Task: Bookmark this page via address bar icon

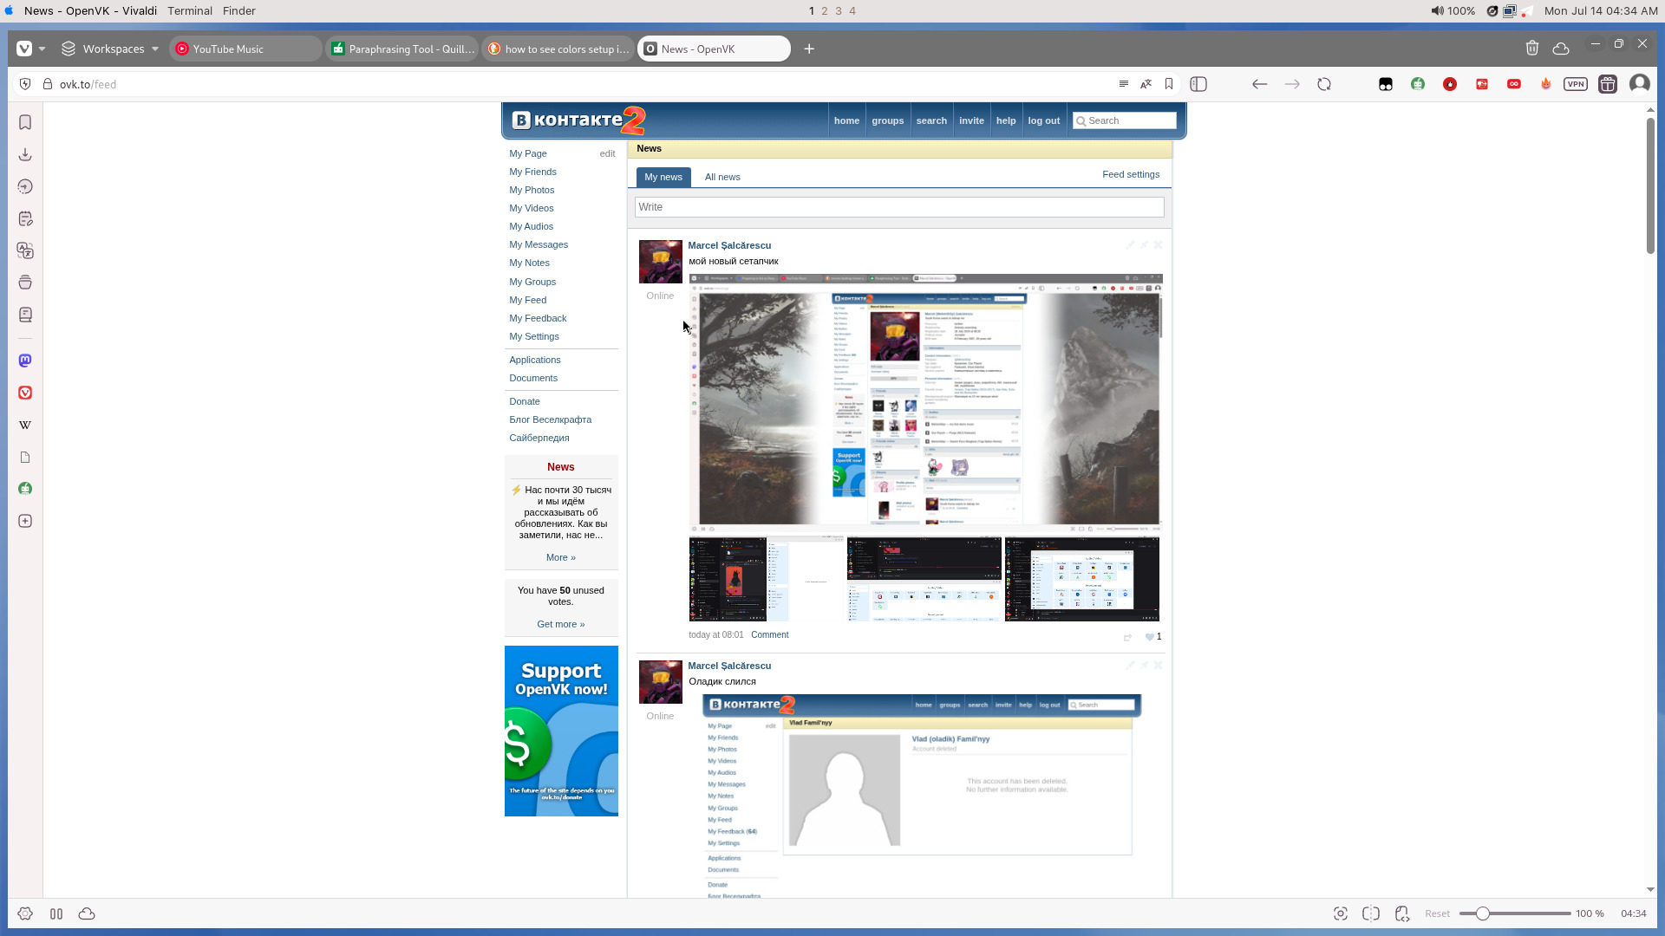Action: click(x=1169, y=84)
